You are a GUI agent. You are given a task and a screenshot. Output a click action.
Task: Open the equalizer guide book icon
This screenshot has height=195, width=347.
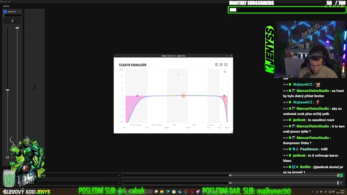coord(226,65)
